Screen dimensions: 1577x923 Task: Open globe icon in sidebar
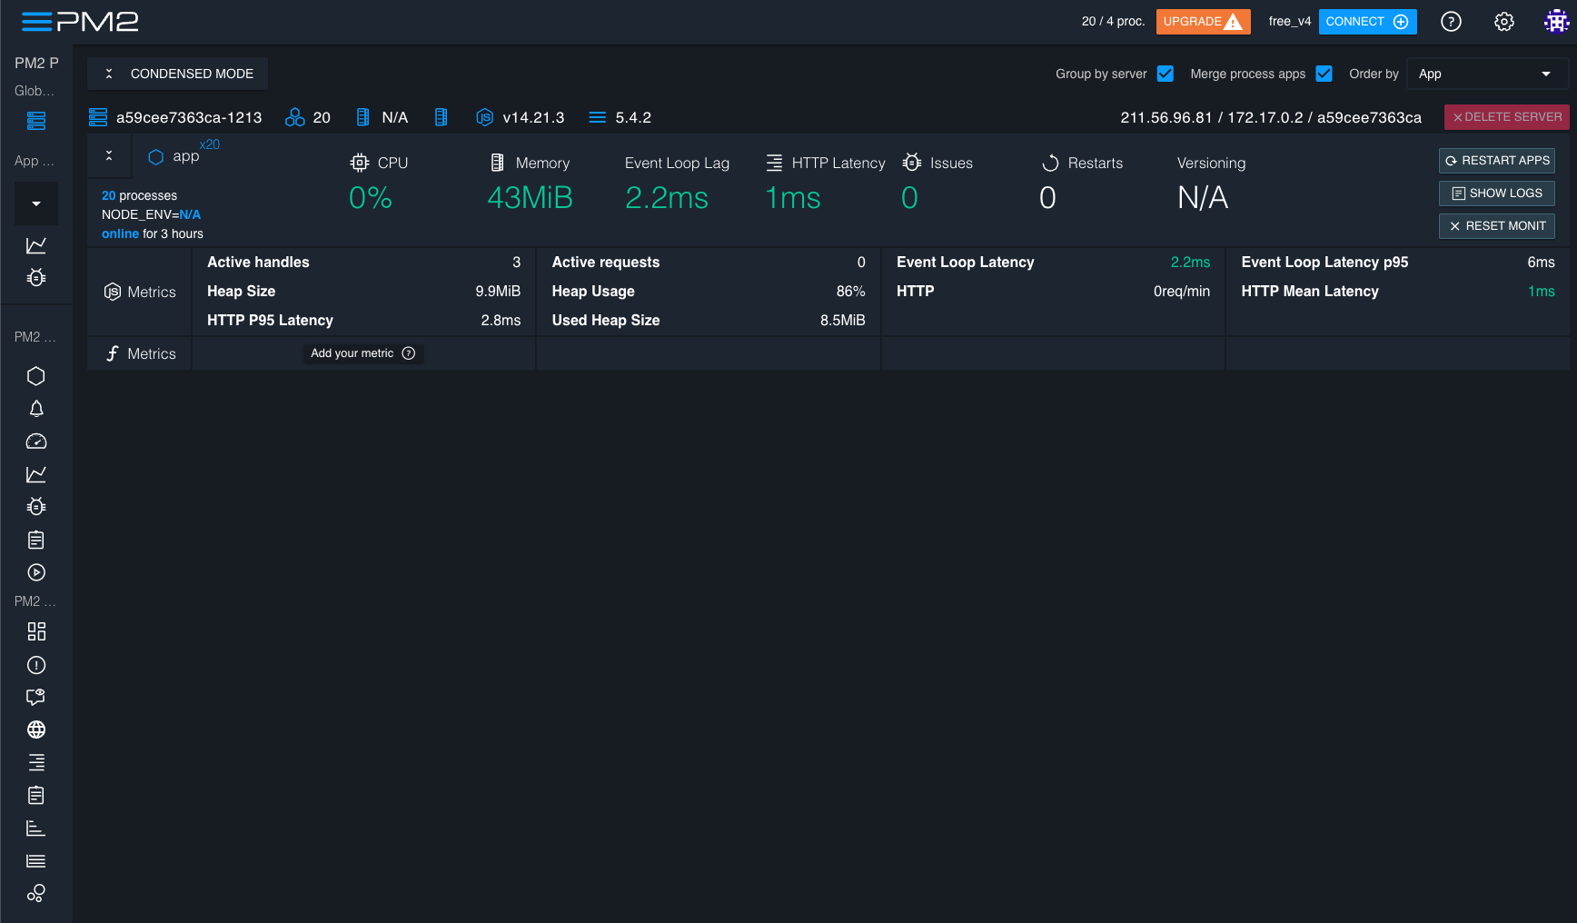36,729
